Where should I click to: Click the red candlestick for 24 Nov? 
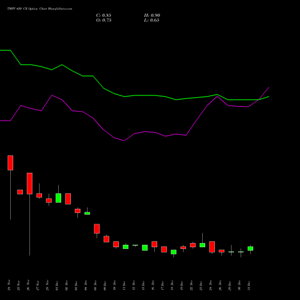[10, 163]
